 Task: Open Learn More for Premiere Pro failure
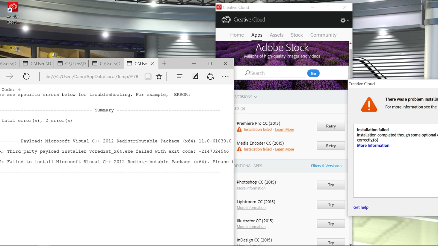284,129
